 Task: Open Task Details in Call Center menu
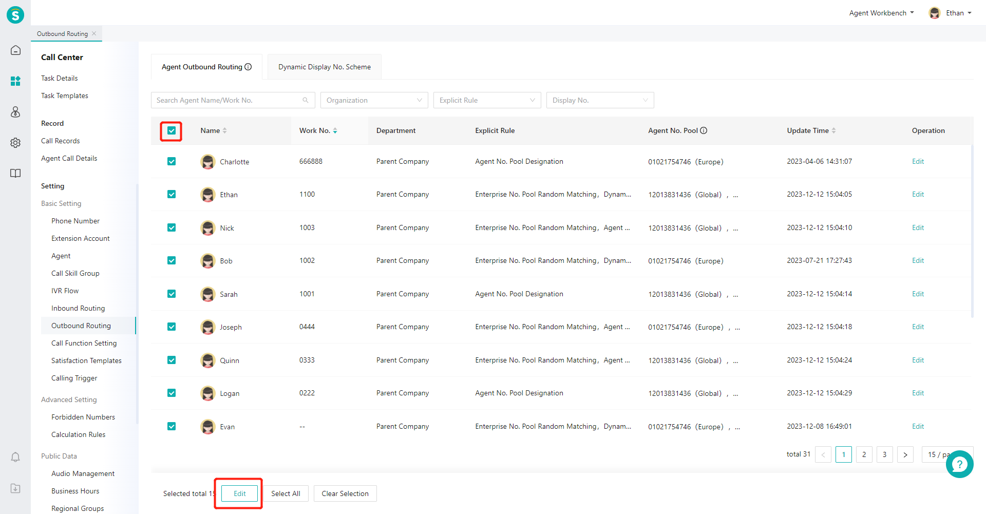[60, 78]
